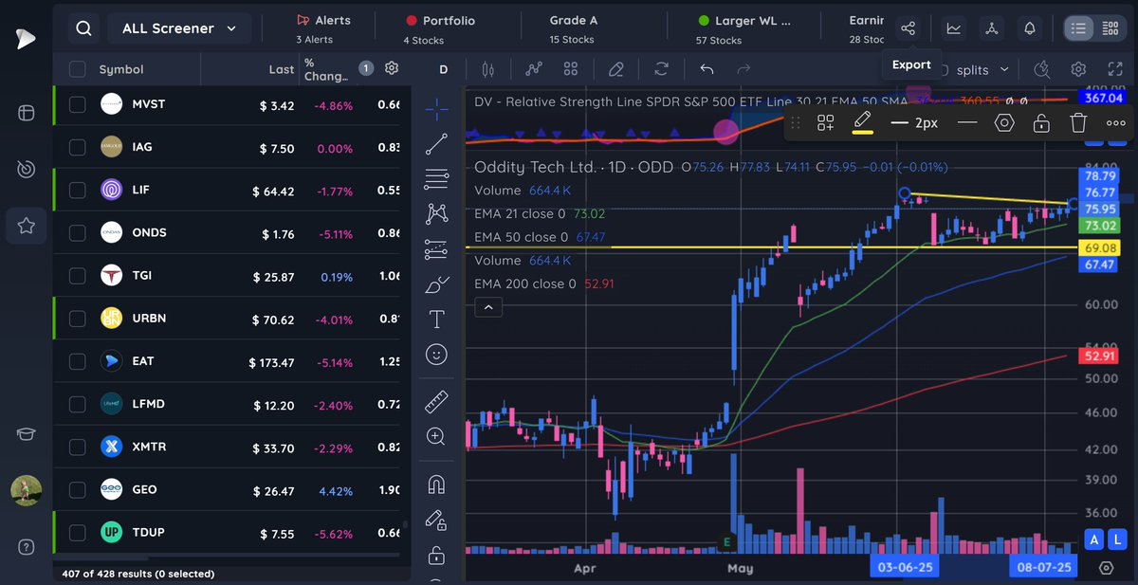Image resolution: width=1138 pixels, height=585 pixels.
Task: Open the watchlist star in sidebar
Action: pos(26,226)
